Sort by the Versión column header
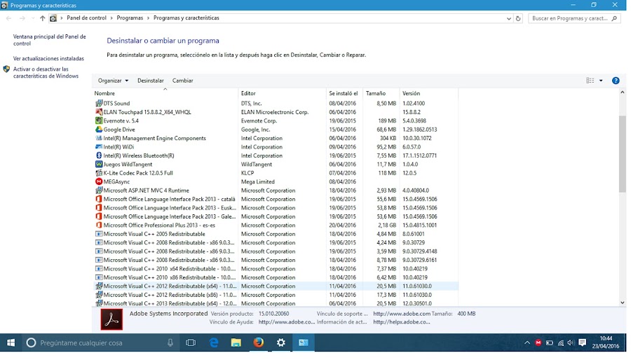Screen dimensions: 631x360 pyautogui.click(x=428, y=93)
